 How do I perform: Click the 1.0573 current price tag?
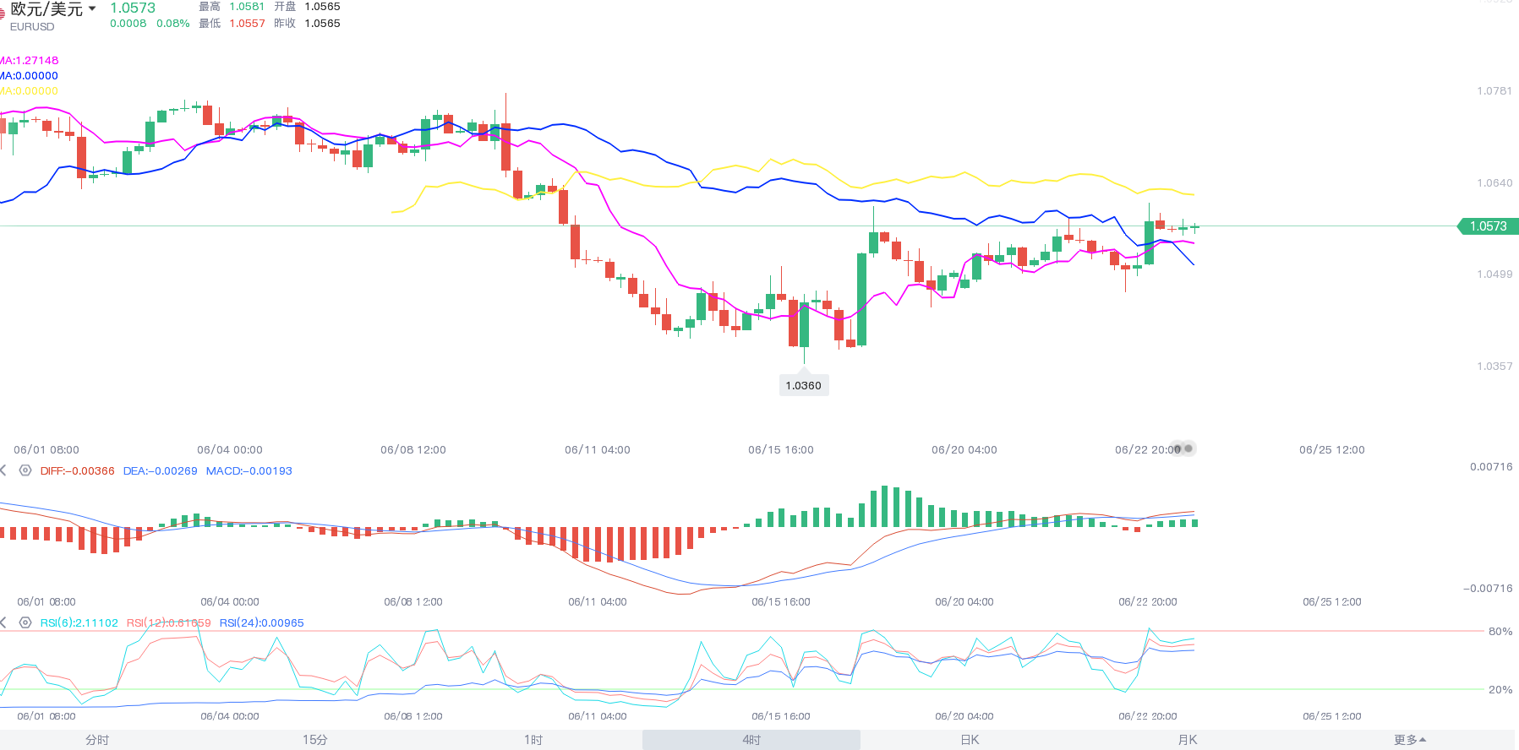click(1488, 226)
